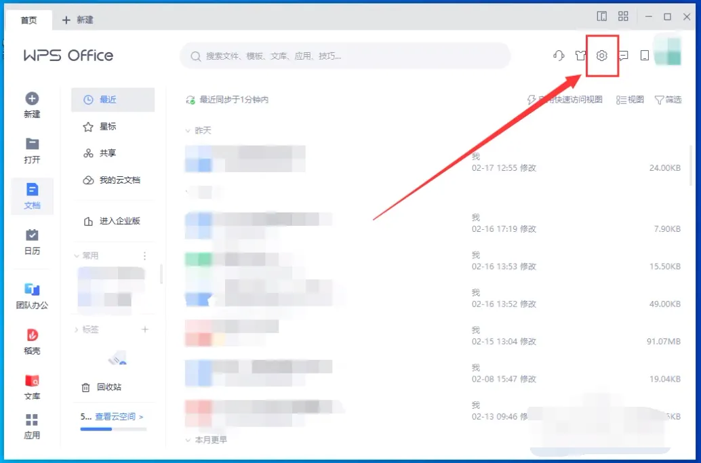Image resolution: width=701 pixels, height=463 pixels.
Task: Collapse the 常用 section
Action: (77, 256)
